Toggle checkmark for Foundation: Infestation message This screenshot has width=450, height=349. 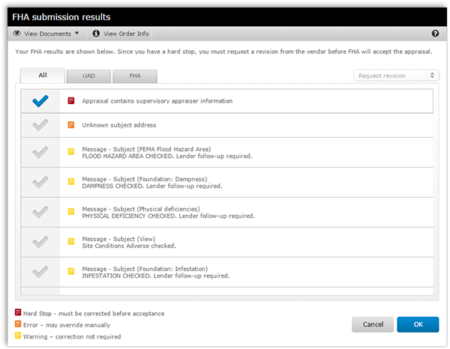click(40, 271)
